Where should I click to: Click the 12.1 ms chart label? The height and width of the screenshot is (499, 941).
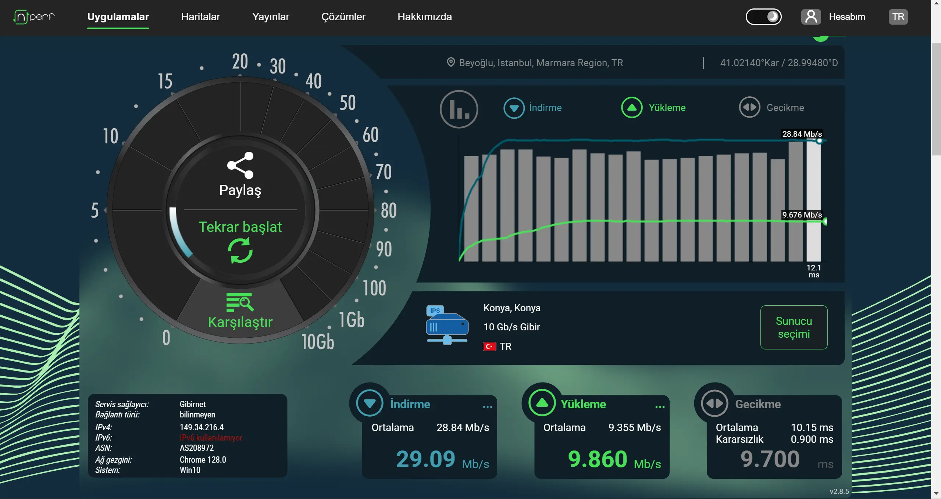click(x=814, y=271)
